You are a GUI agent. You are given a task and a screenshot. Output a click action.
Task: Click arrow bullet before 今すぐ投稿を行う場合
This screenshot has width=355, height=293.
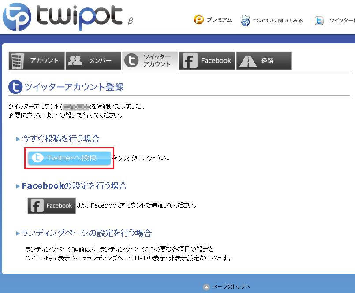click(18, 139)
